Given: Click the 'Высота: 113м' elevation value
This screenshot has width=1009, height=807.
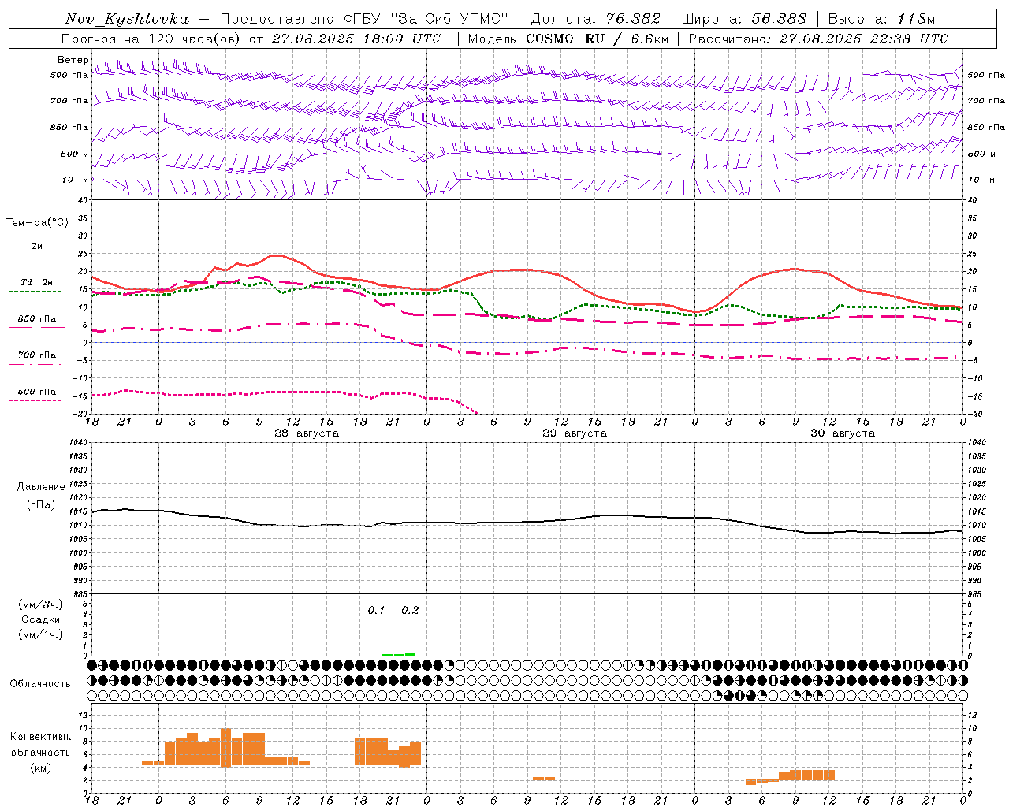Looking at the screenshot, I should pyautogui.click(x=881, y=19).
